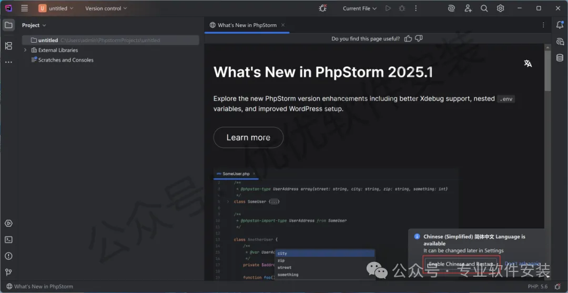
Task: Click the green Run button
Action: pyautogui.click(x=388, y=8)
